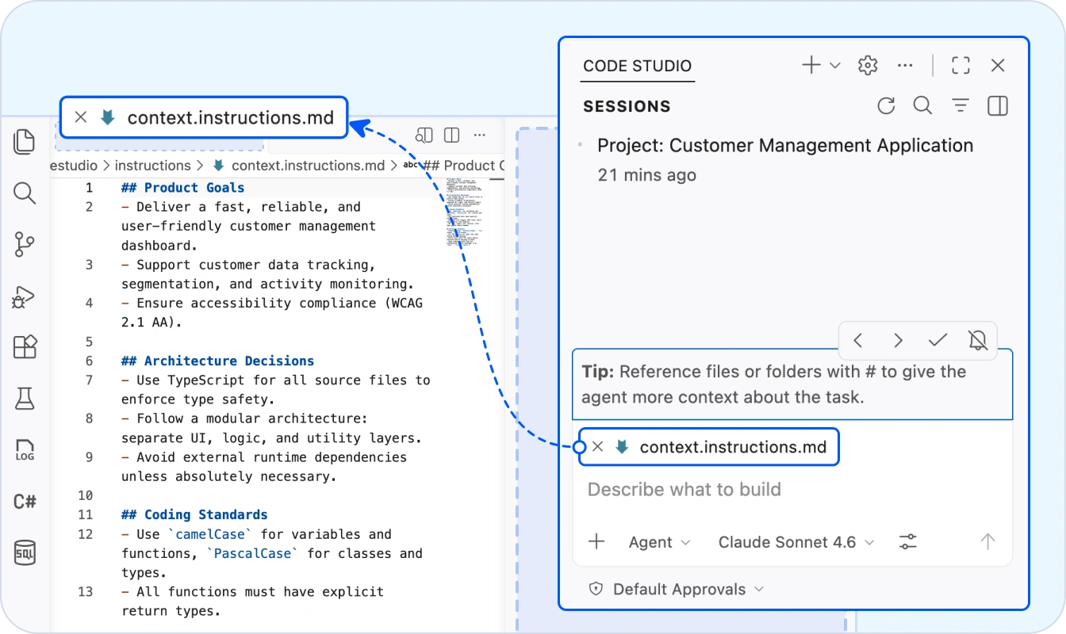The height and width of the screenshot is (634, 1066).
Task: Search the sessions list
Action: pos(922,105)
